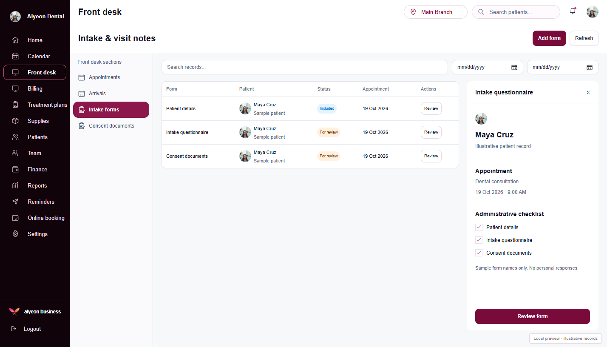The height and width of the screenshot is (347, 607).
Task: Click the Supplies box icon
Action: point(15,121)
